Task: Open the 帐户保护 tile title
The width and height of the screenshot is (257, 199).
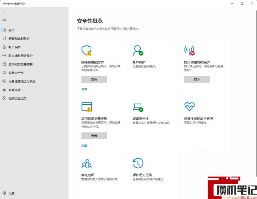Action: (x=139, y=62)
